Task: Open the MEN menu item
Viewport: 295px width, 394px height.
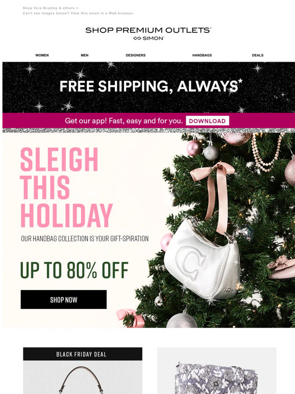Action: tap(84, 55)
